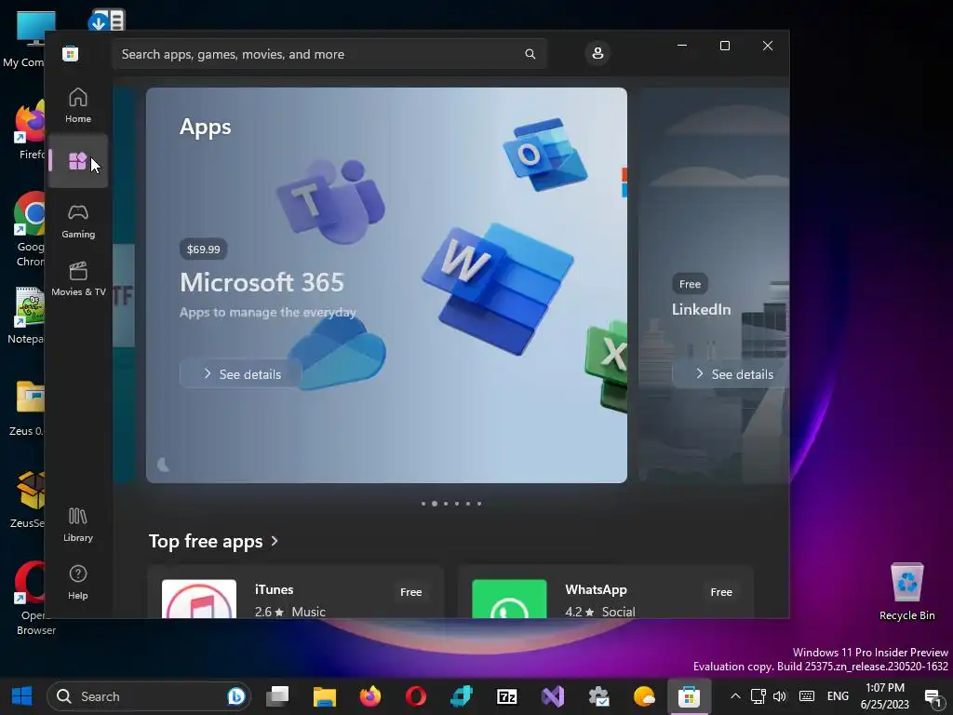Screen dimensions: 953x715
Task: Click the taskbar Search box
Action: click(149, 696)
